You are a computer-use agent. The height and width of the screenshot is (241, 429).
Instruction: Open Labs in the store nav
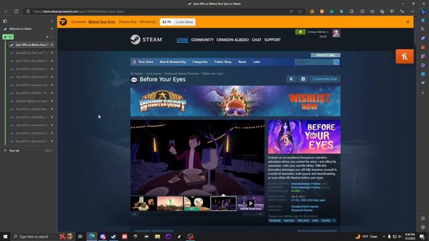256,62
